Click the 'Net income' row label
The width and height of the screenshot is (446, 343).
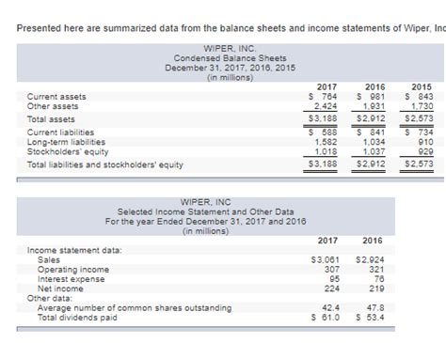coord(60,288)
